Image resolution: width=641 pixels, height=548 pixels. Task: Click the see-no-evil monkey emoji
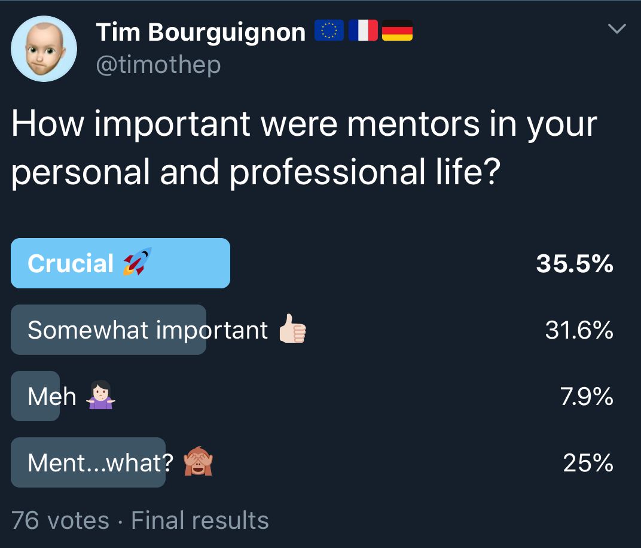click(199, 461)
